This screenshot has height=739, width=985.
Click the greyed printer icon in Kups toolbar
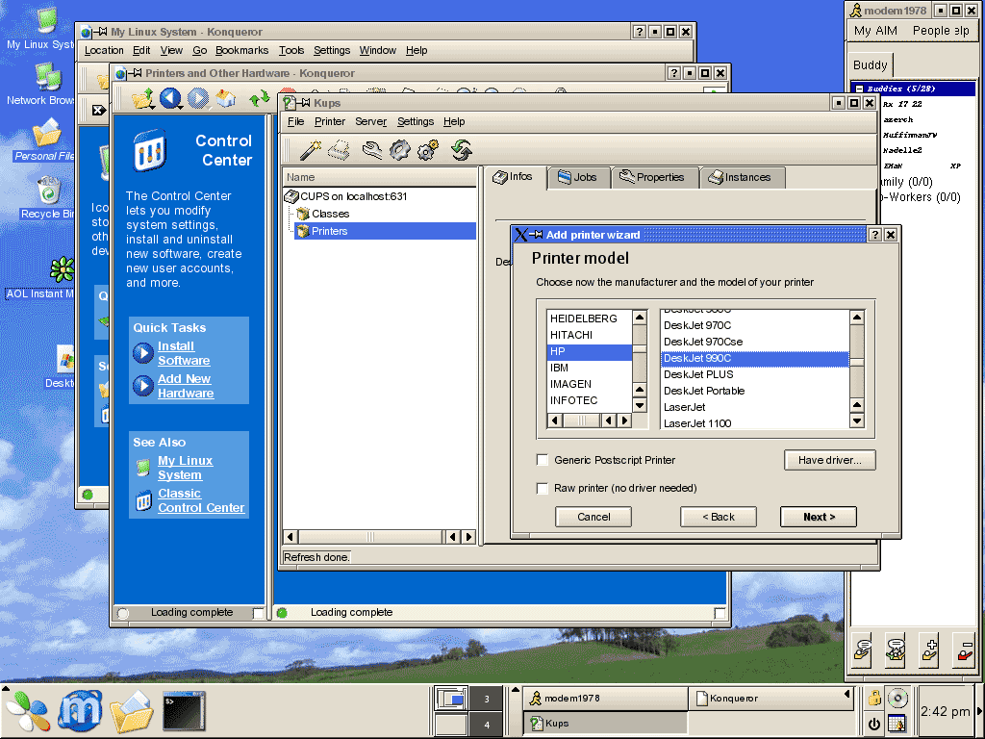[340, 150]
